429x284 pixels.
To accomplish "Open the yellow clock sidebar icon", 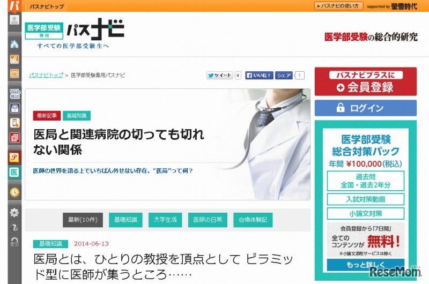I will [14, 192].
